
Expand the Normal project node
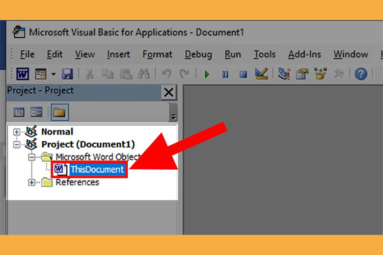tap(17, 132)
